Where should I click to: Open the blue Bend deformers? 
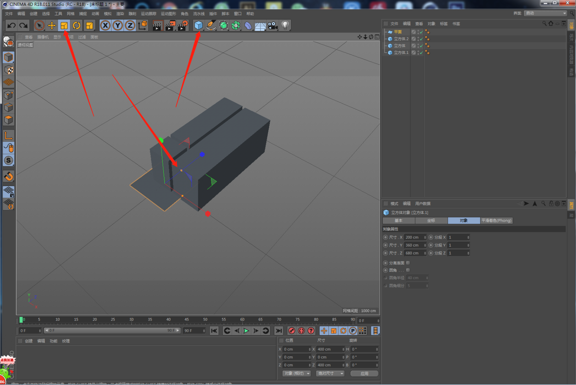tap(248, 25)
